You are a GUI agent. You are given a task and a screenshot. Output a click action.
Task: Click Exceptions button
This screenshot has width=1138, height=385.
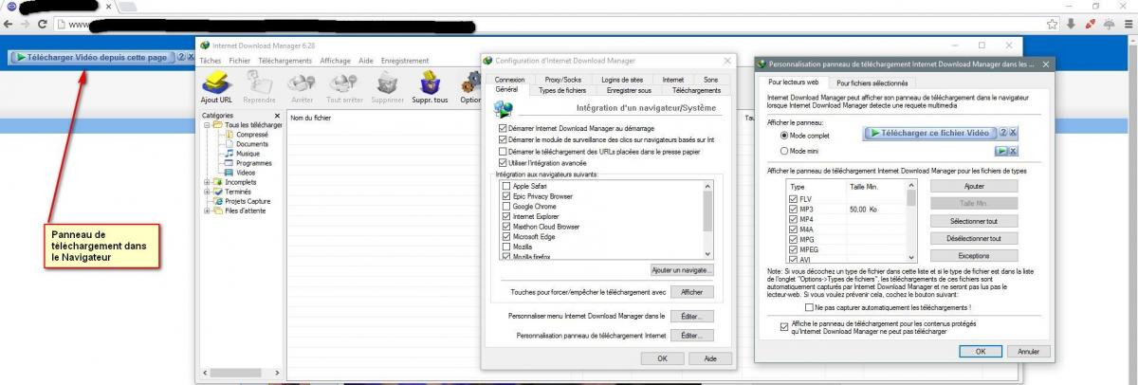pos(974,255)
